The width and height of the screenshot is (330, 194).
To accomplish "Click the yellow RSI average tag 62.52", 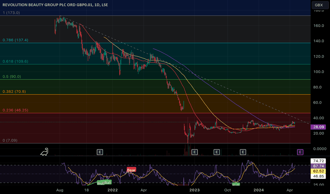I will (x=318, y=171).
